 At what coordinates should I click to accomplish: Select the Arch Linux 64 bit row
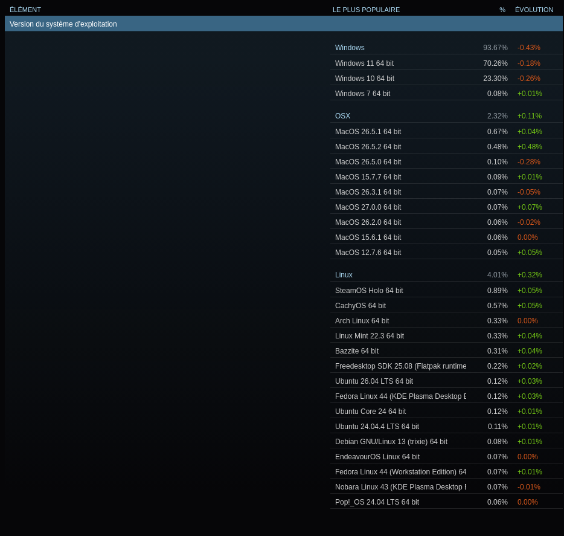(446, 320)
